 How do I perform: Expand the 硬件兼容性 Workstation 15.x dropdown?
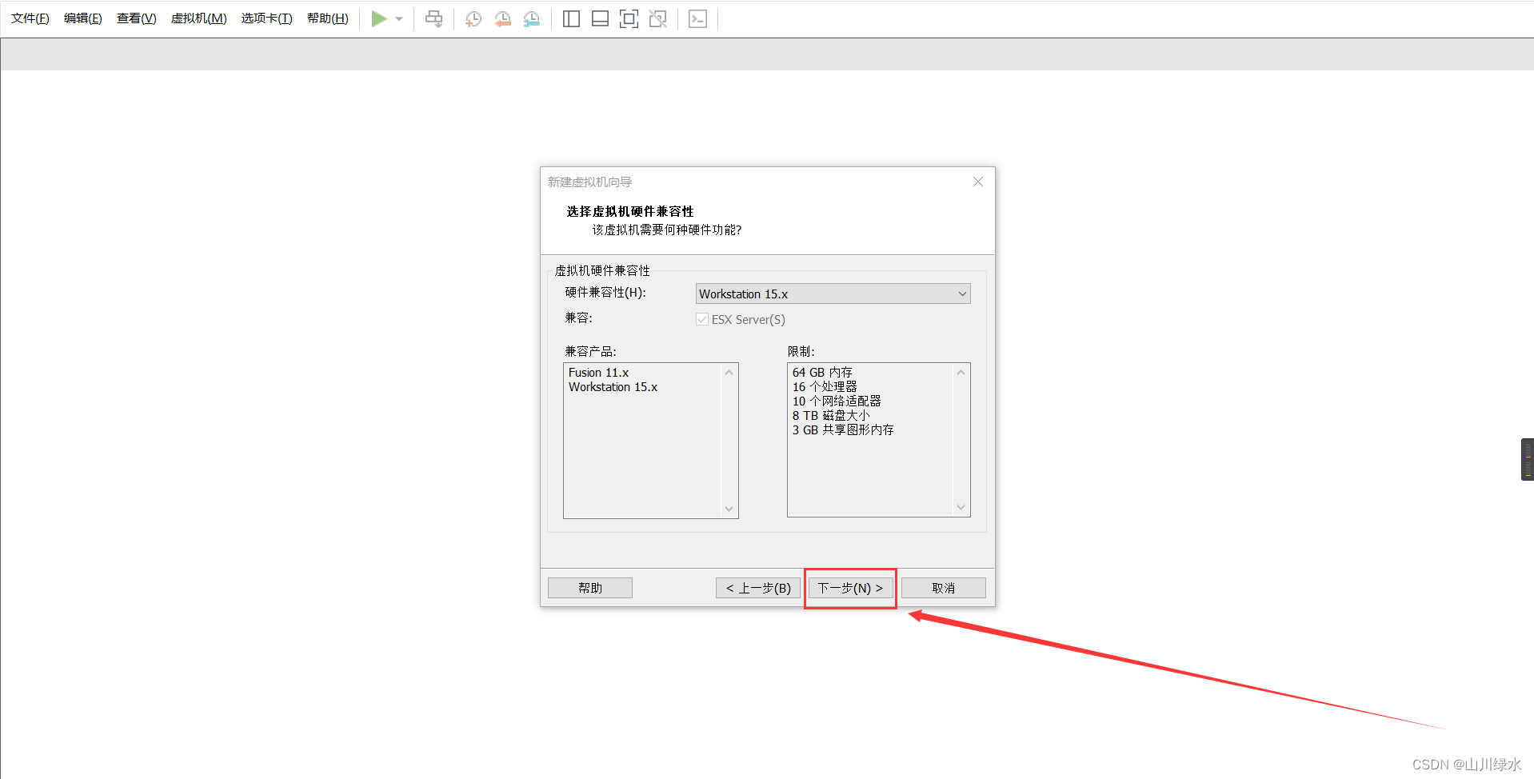click(x=833, y=294)
